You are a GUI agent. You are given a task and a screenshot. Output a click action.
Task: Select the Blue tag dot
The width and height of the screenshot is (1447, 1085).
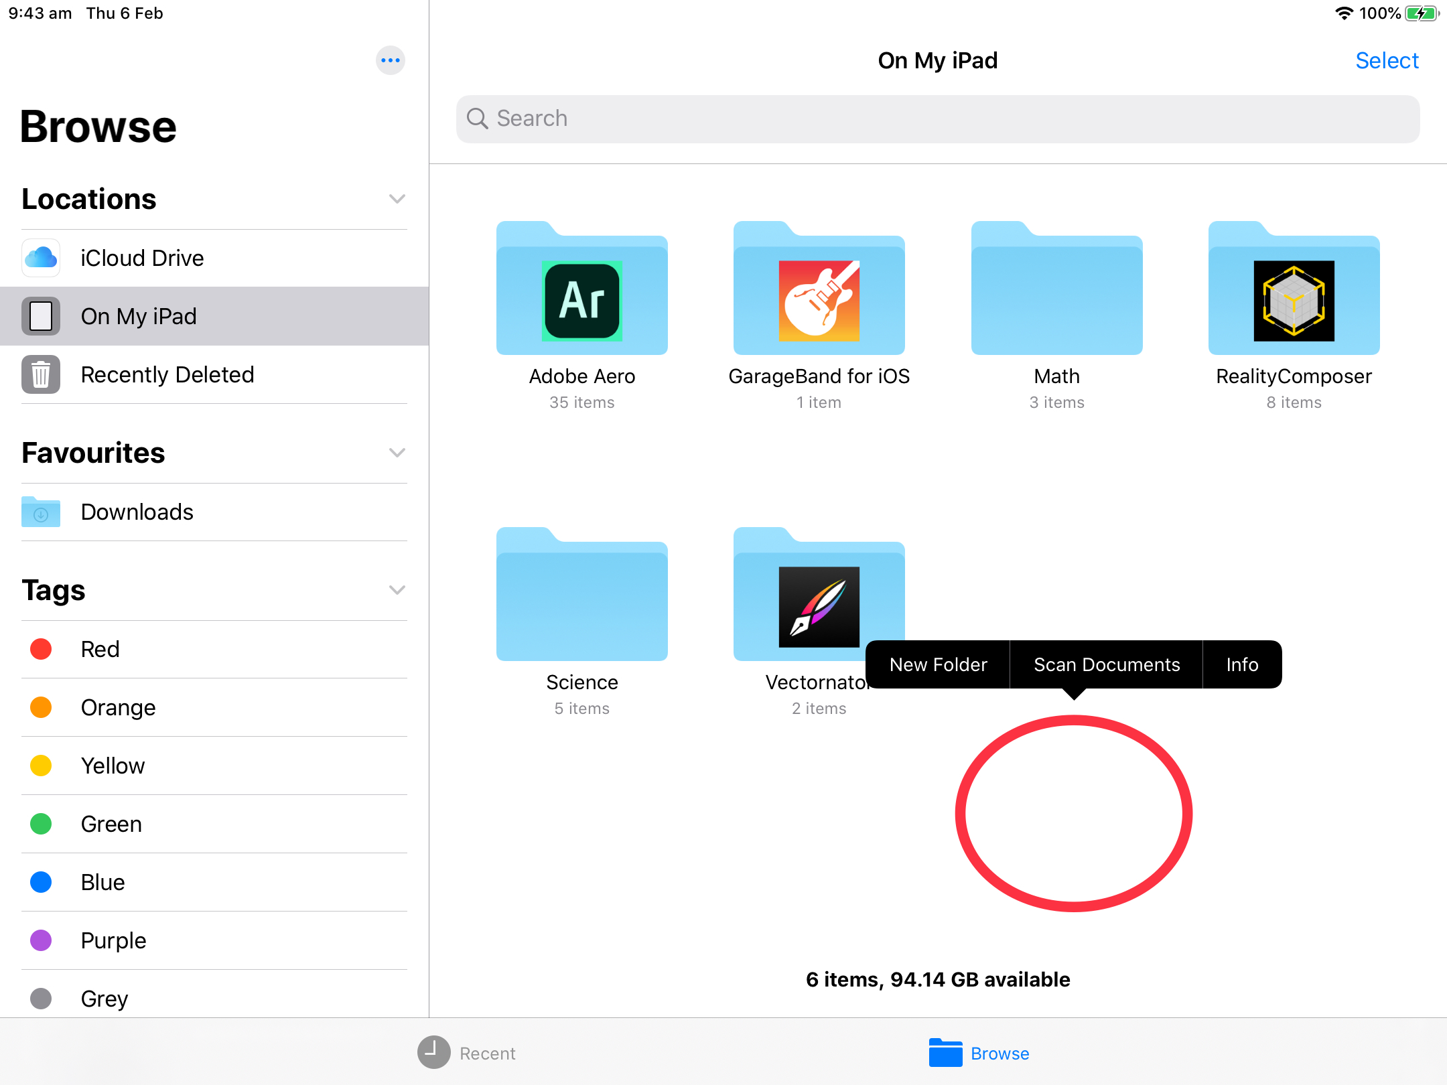coord(41,882)
